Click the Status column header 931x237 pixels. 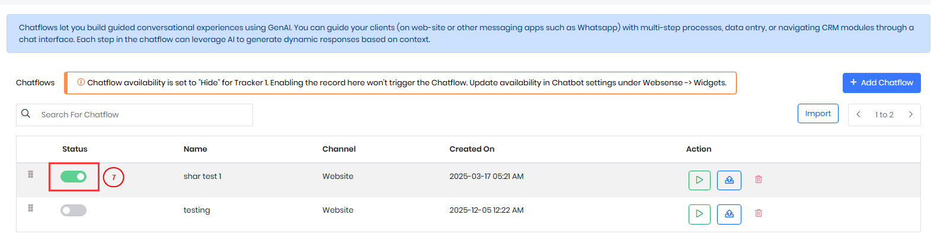75,149
